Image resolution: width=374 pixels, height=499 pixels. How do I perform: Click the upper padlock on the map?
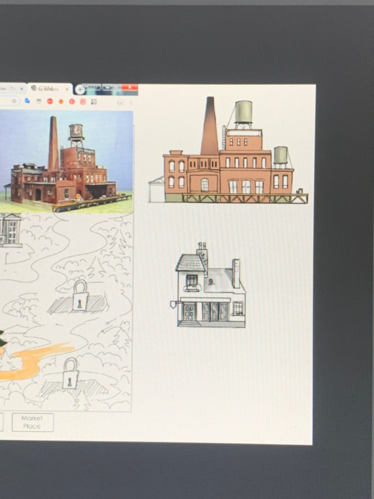click(x=80, y=296)
